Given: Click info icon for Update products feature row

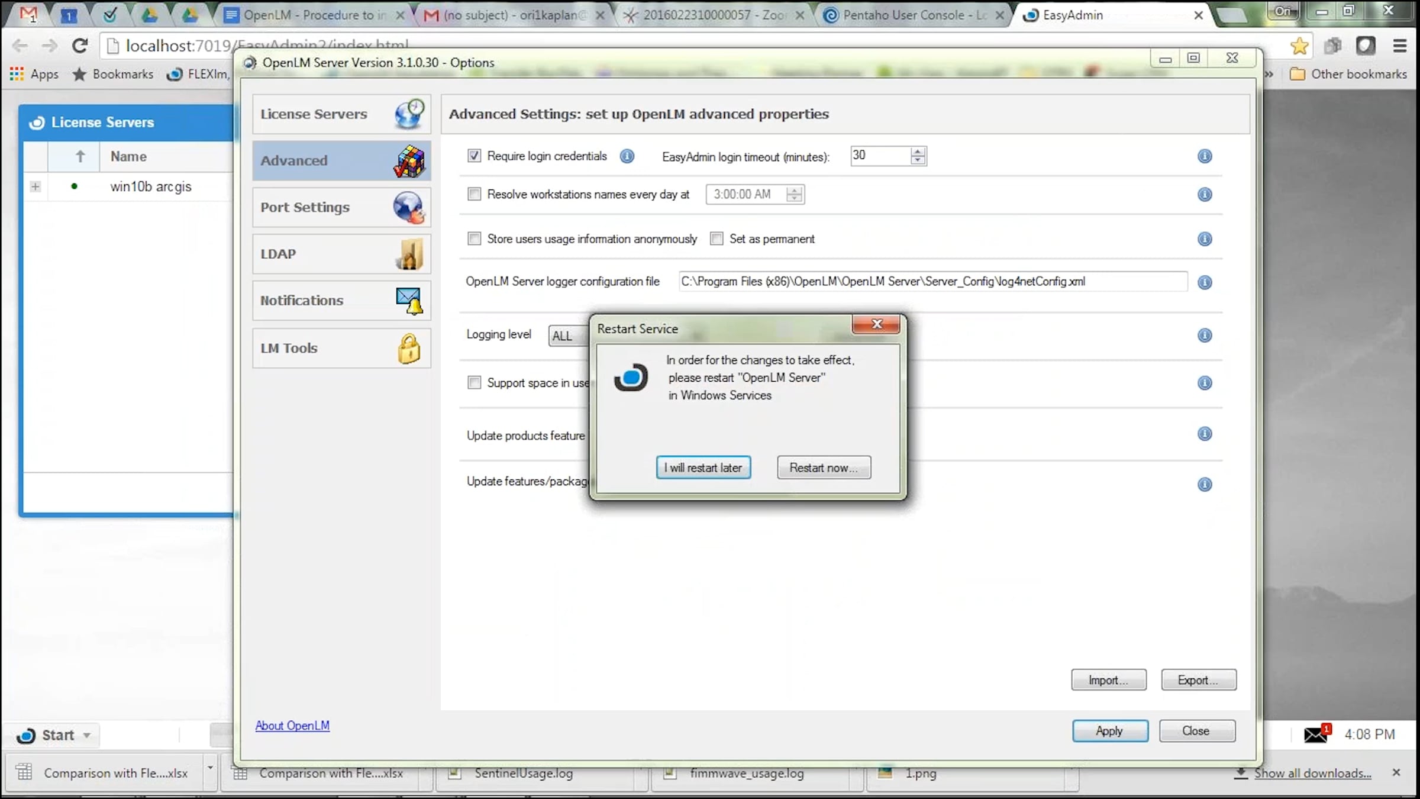Looking at the screenshot, I should 1205,434.
